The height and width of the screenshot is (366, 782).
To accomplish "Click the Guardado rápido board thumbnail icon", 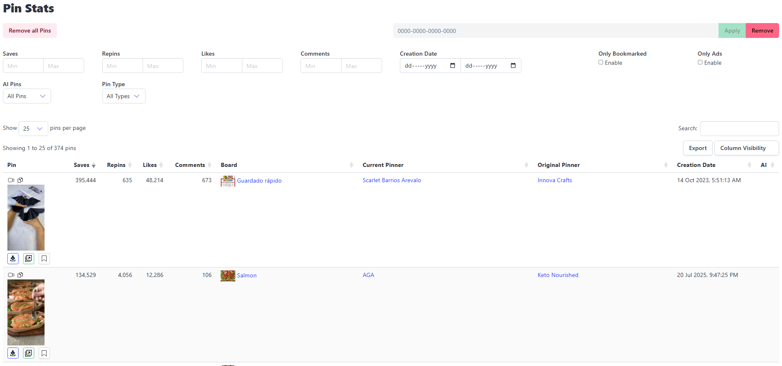I will point(228,181).
